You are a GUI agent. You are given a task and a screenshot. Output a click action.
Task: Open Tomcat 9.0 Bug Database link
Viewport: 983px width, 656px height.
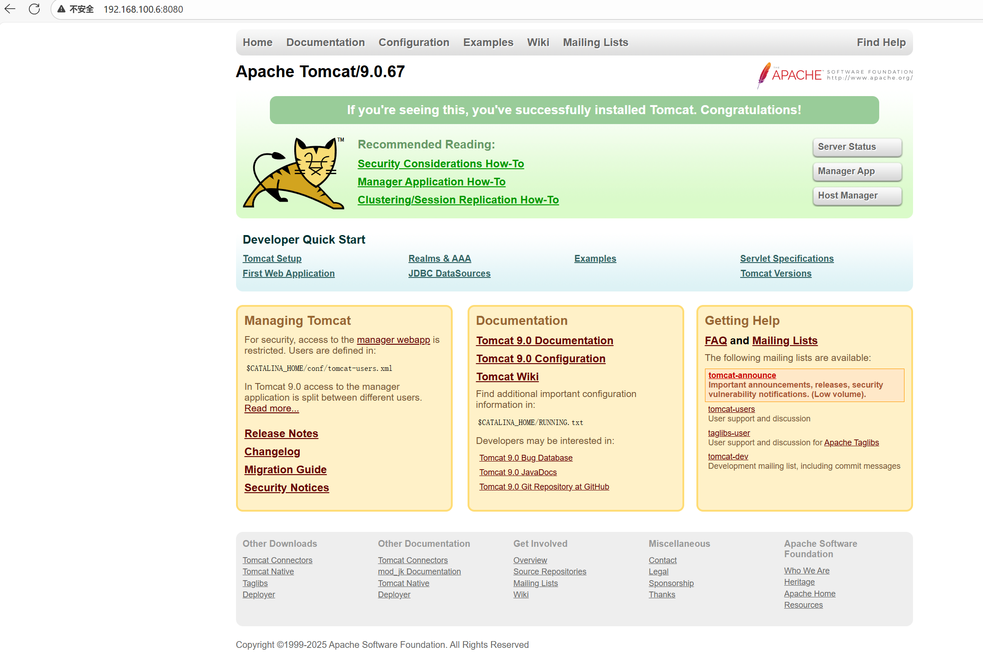pos(525,458)
